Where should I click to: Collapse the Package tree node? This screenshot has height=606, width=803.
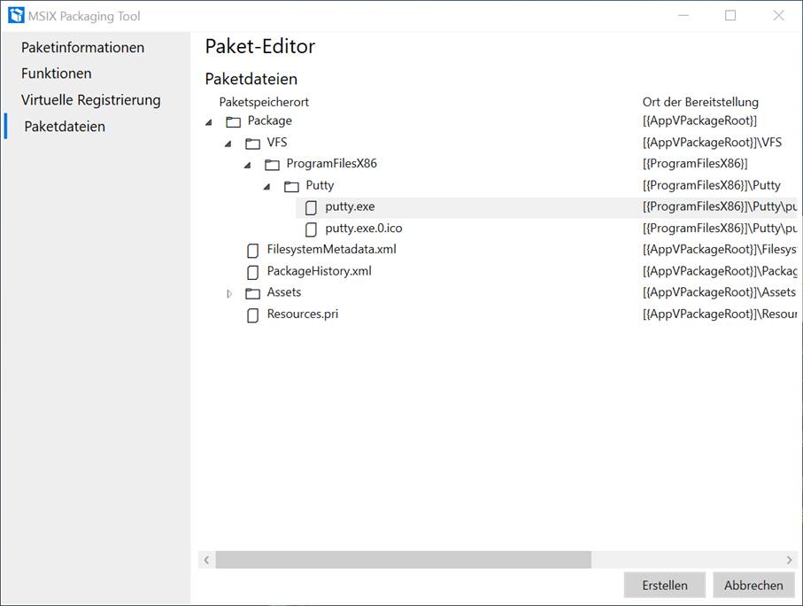209,122
